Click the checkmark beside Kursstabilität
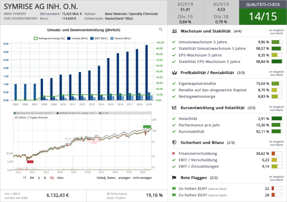 click(x=174, y=131)
